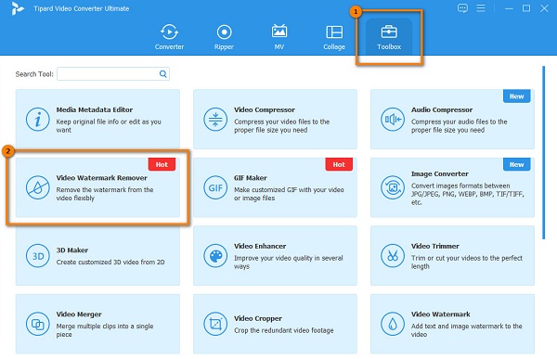Click Hot badge on Video Watermark Remover
This screenshot has height=359, width=557.
click(162, 164)
